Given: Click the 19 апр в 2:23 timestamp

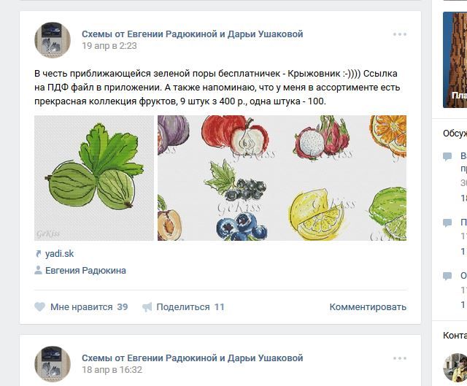Looking at the screenshot, I should [109, 46].
